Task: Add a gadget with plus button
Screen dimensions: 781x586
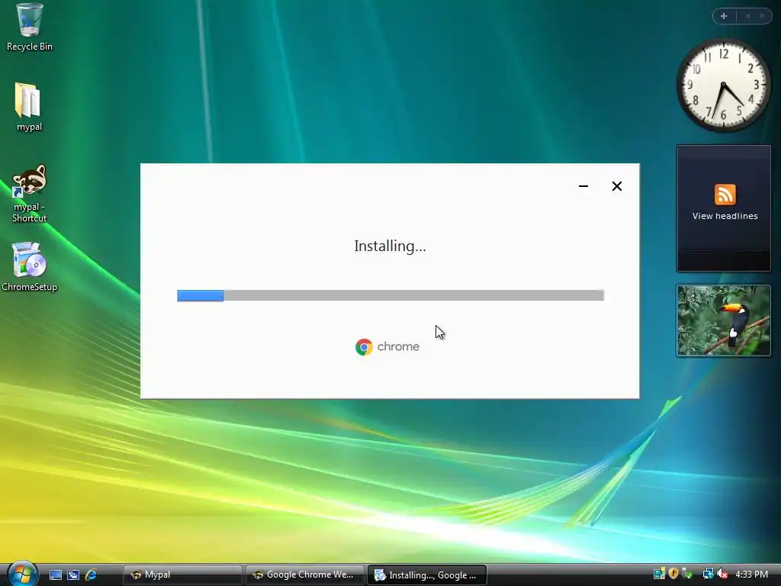Action: click(x=724, y=16)
